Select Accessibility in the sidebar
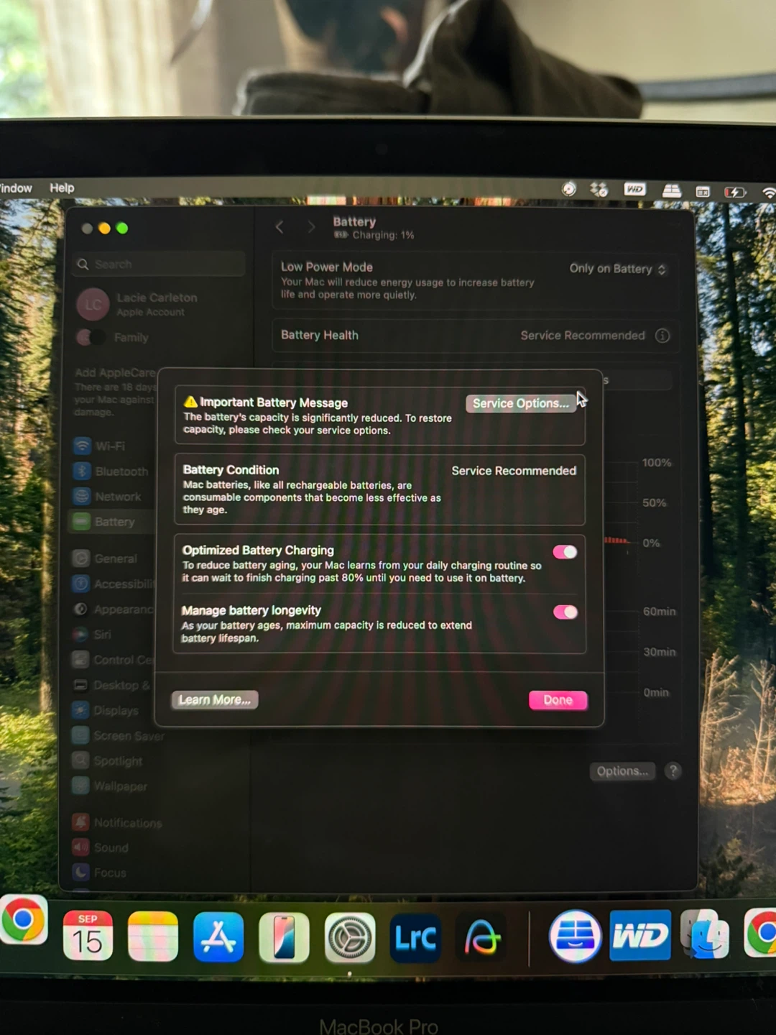Screen dimensions: 776x1035 (114, 584)
